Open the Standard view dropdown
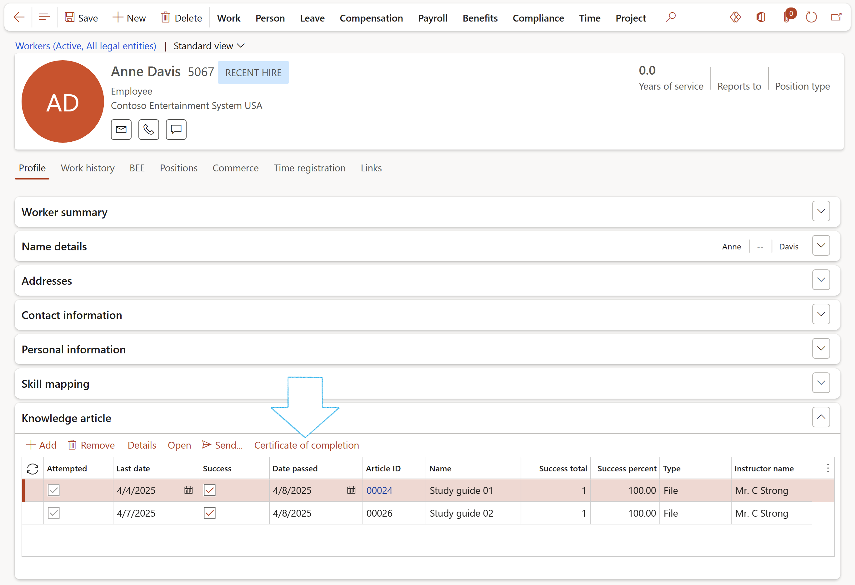The image size is (855, 585). point(209,46)
